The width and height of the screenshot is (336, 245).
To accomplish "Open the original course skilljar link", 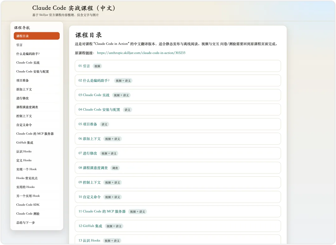I will [x=141, y=53].
